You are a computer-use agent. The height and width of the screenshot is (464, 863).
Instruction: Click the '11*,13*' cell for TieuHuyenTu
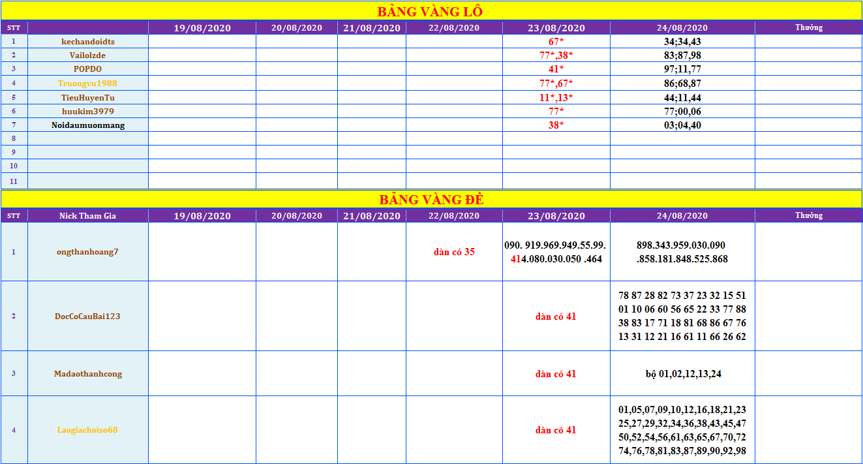click(x=556, y=97)
